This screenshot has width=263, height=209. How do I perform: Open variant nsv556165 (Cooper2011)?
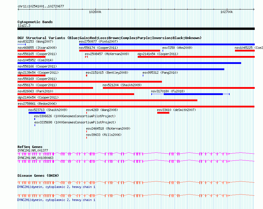tap(37, 54)
